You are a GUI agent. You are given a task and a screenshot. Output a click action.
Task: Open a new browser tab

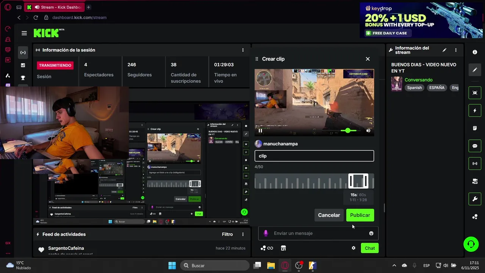click(x=88, y=7)
